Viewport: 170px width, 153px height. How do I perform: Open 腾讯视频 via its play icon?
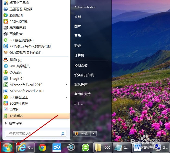pos(6,15)
